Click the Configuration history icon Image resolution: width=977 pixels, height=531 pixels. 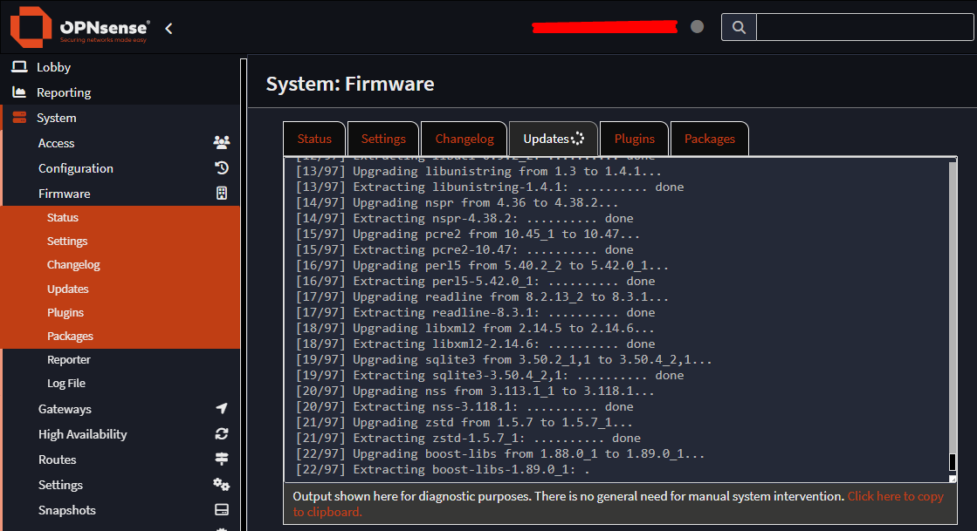coord(221,168)
